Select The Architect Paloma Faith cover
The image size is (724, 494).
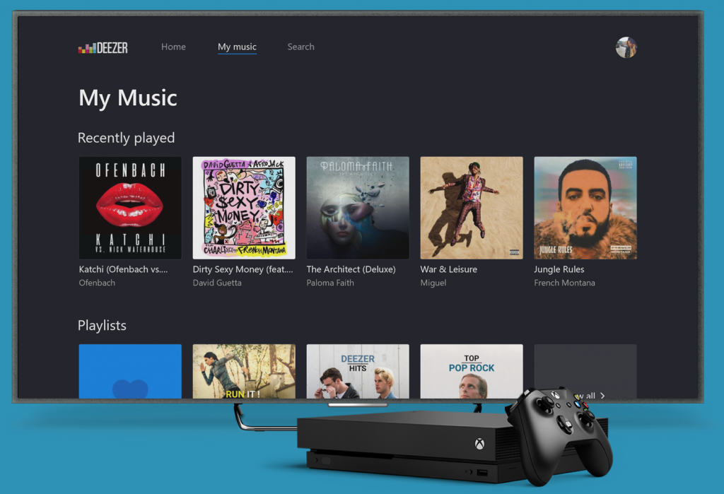click(358, 208)
